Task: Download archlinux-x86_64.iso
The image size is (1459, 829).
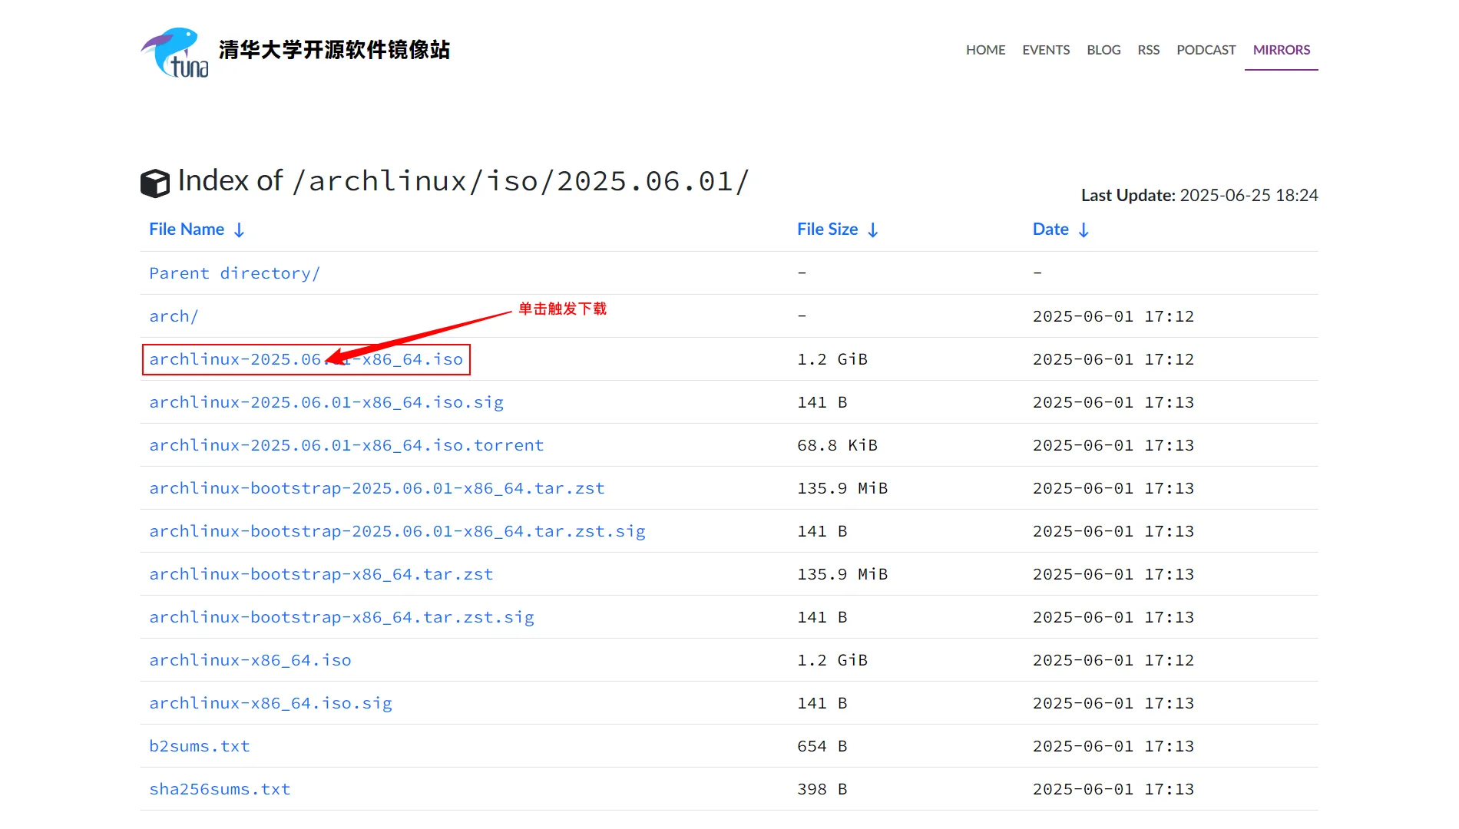Action: (250, 660)
